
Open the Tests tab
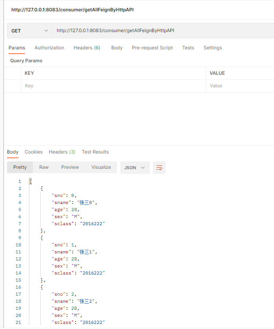(x=188, y=48)
